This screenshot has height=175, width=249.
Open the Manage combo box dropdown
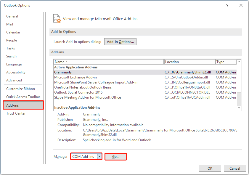[x=99, y=156]
